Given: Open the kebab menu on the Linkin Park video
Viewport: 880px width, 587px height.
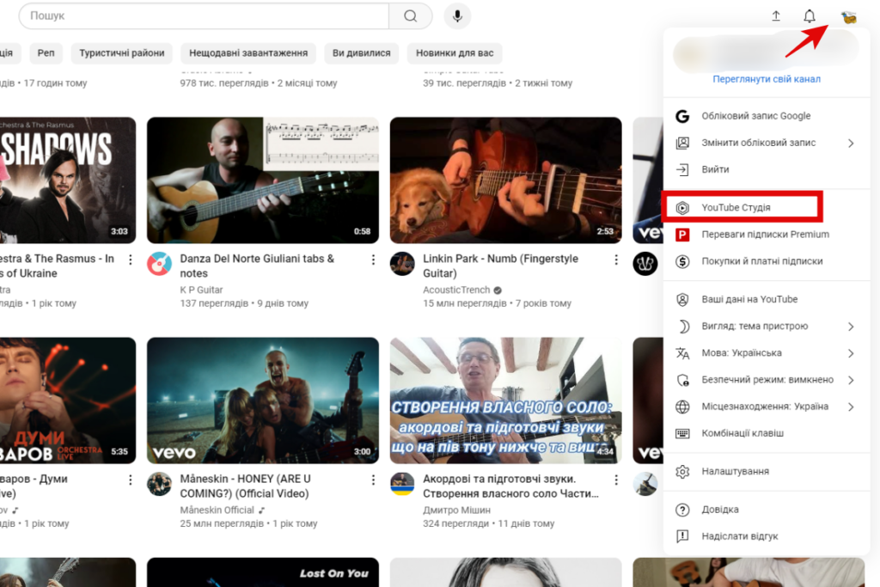Looking at the screenshot, I should [615, 259].
